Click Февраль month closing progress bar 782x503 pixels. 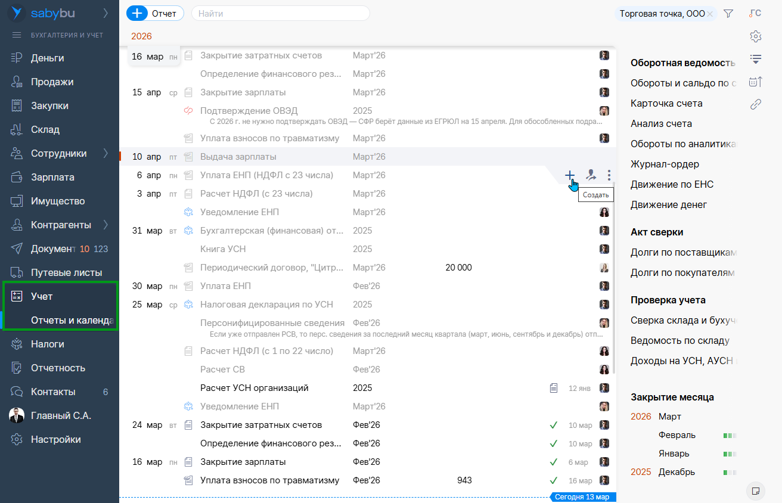(730, 436)
